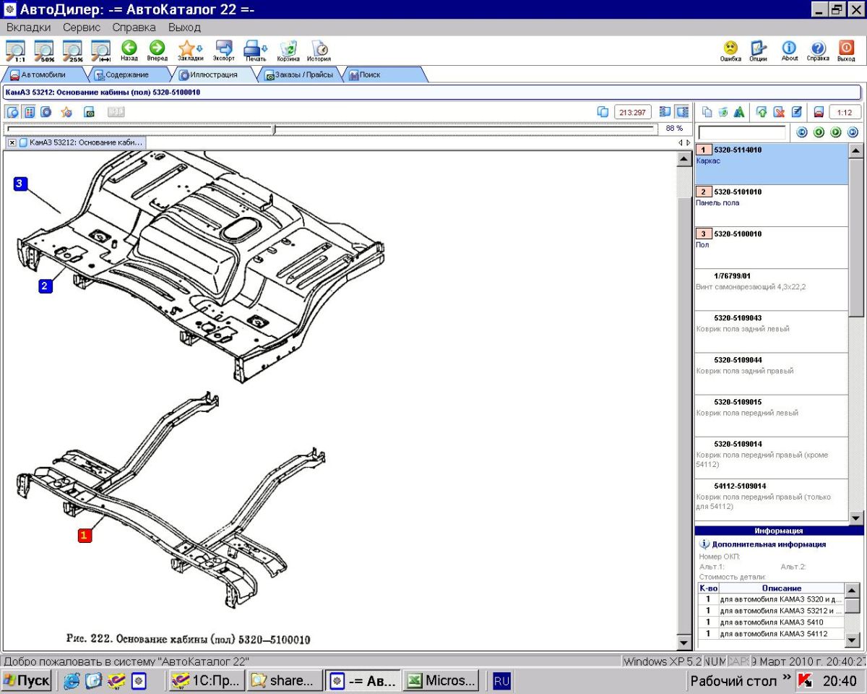This screenshot has height=694, width=867.
Task: Toggle the left panel layout icon
Action: pyautogui.click(x=666, y=112)
